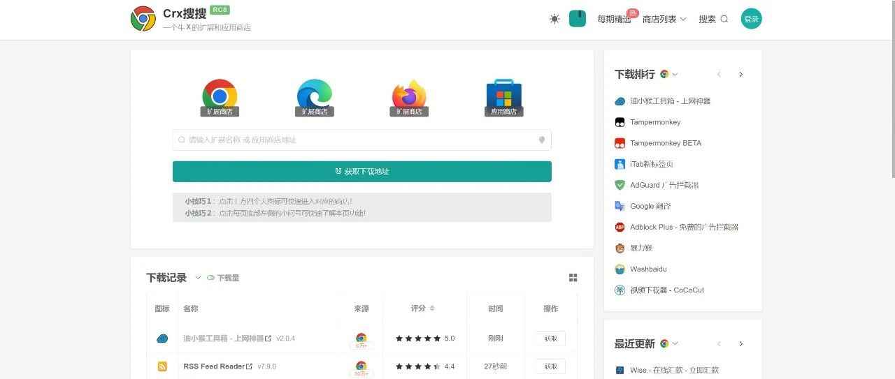The width and height of the screenshot is (895, 379).
Task: Click 获取 button in RSS Feed Reader row
Action: point(551,366)
